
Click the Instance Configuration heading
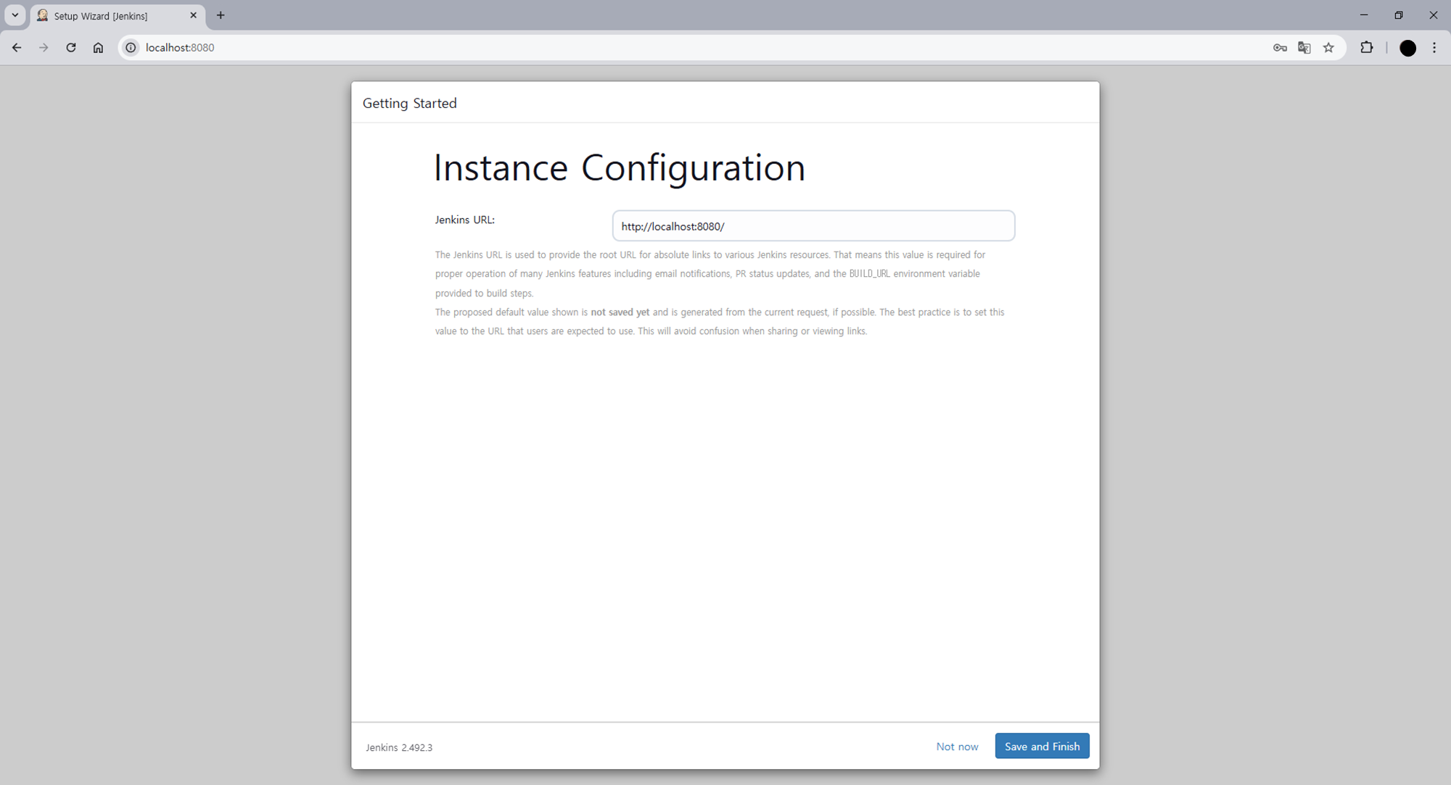point(620,168)
